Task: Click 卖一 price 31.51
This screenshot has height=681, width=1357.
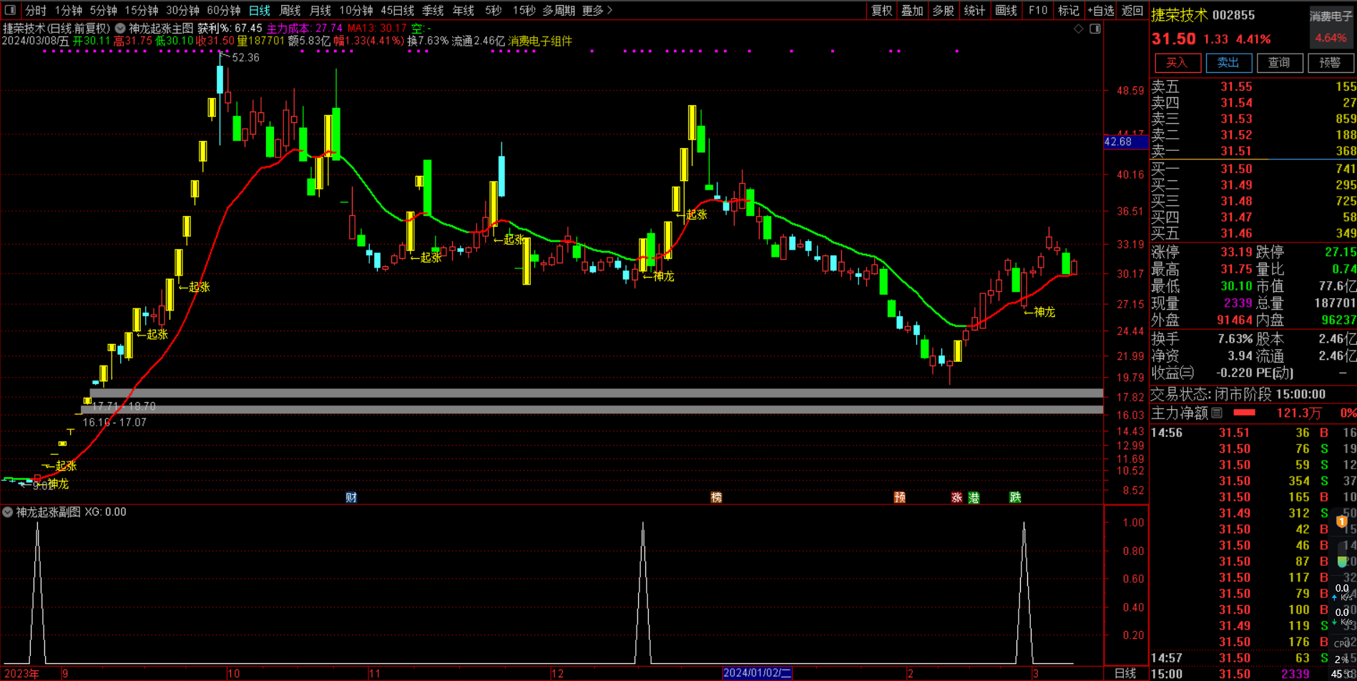Action: tap(1236, 151)
